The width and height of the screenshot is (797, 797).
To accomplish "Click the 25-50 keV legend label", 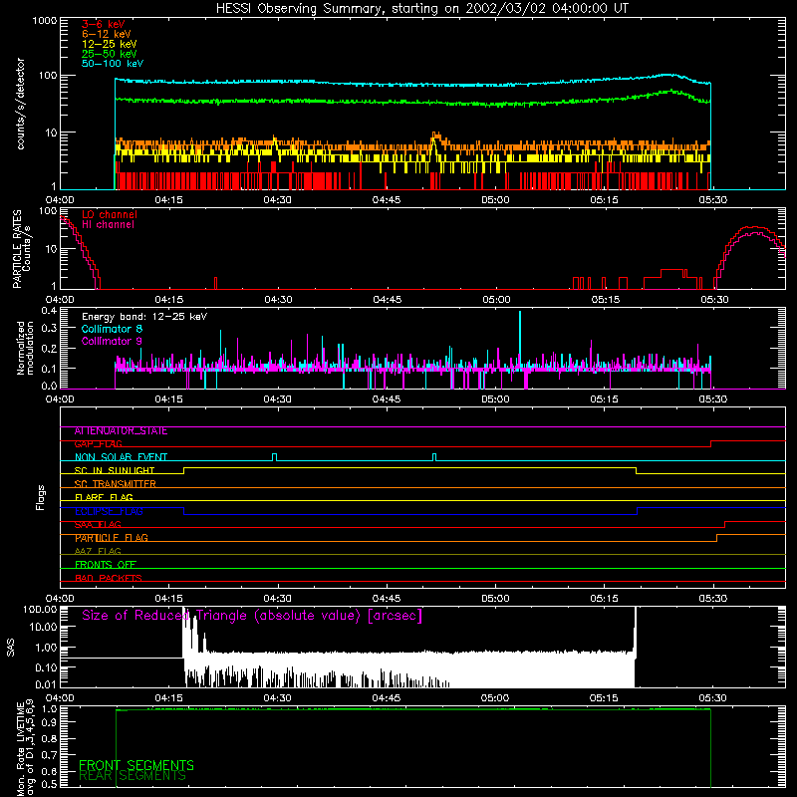I will 110,54.
